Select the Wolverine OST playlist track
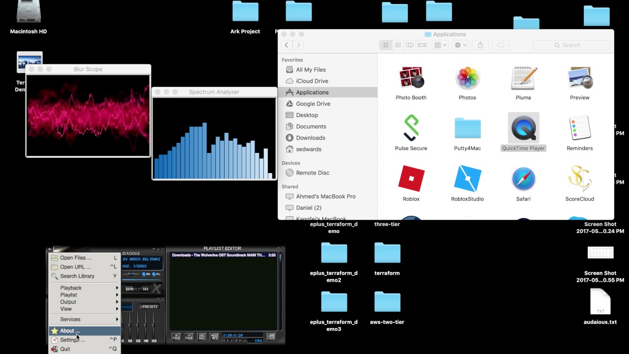The image size is (629, 354). [x=224, y=255]
